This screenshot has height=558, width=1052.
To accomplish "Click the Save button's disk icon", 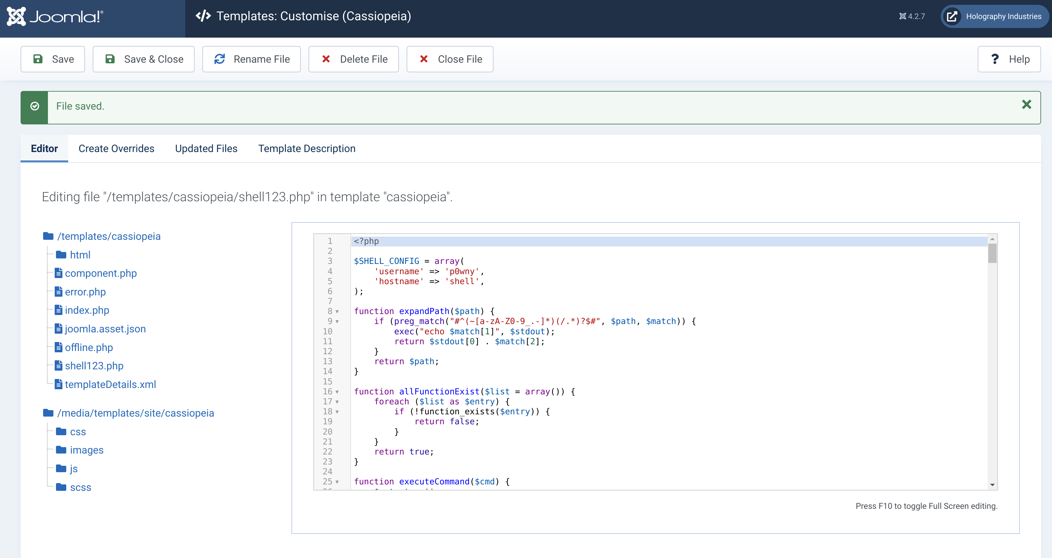I will 38,59.
